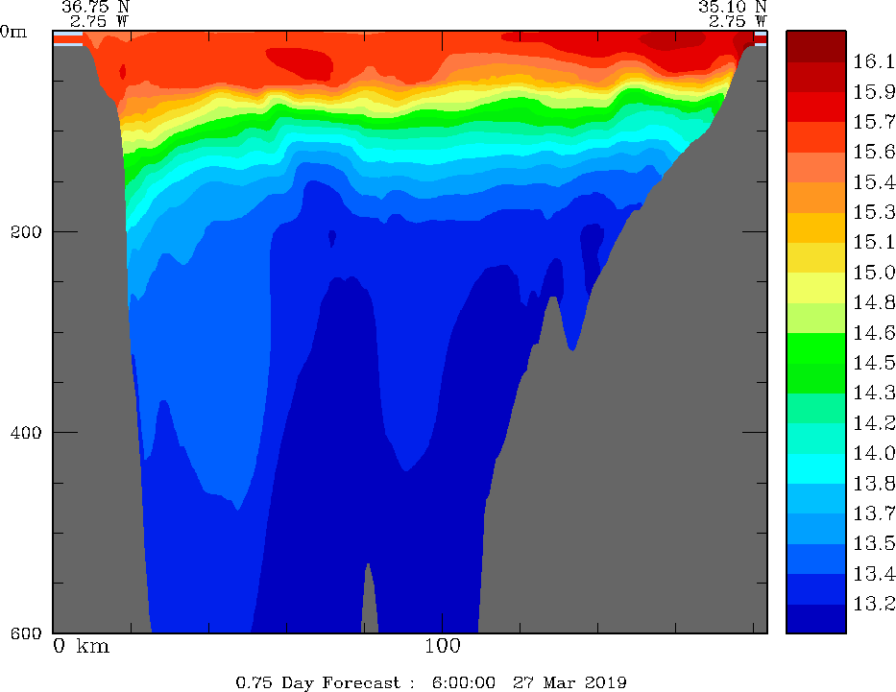The width and height of the screenshot is (896, 692).
Task: Select bright green swatch between 14.6 and 14.5
Action: 815,347
